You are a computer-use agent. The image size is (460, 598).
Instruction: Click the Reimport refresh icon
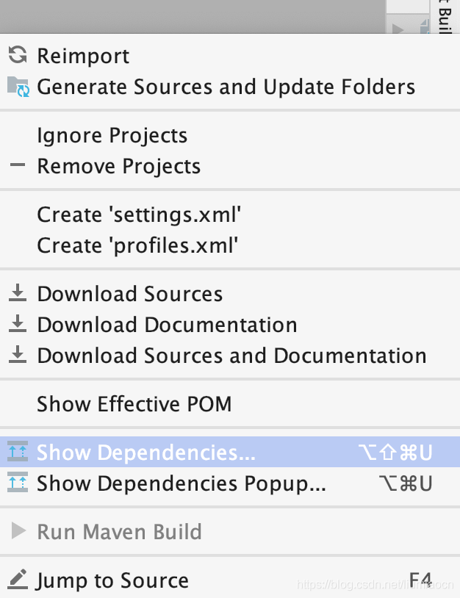[x=18, y=55]
